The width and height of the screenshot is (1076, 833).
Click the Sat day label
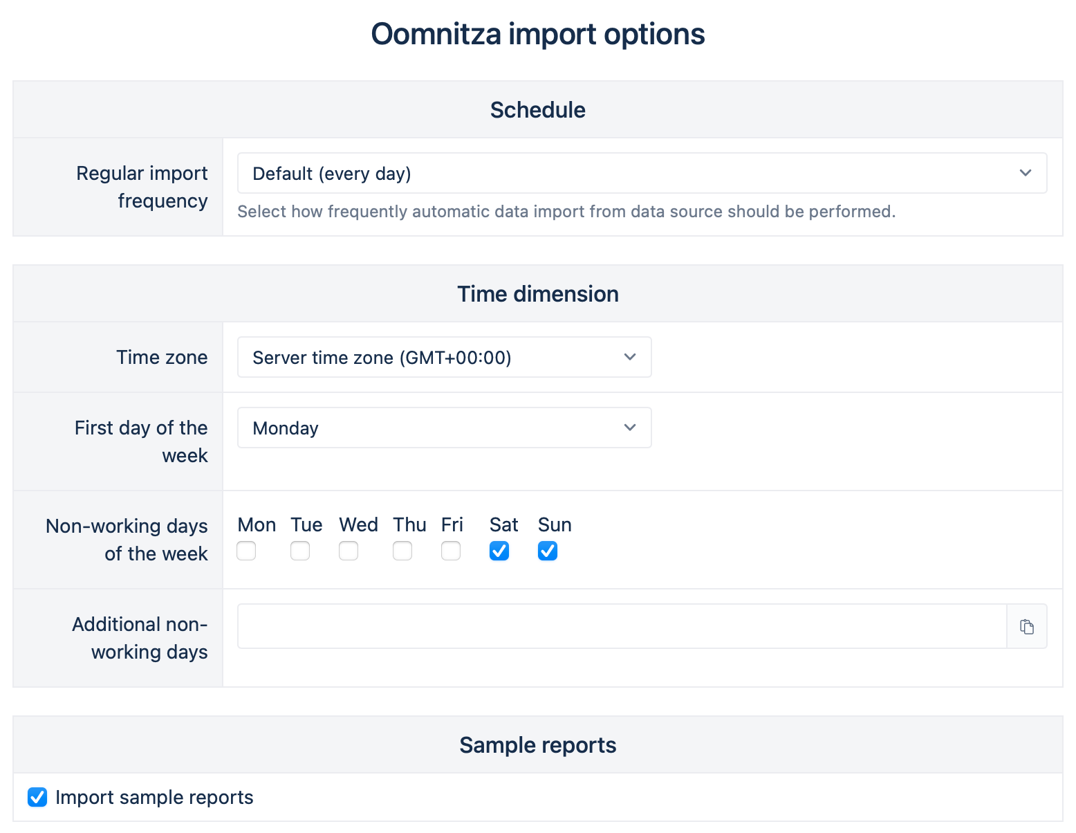(503, 525)
